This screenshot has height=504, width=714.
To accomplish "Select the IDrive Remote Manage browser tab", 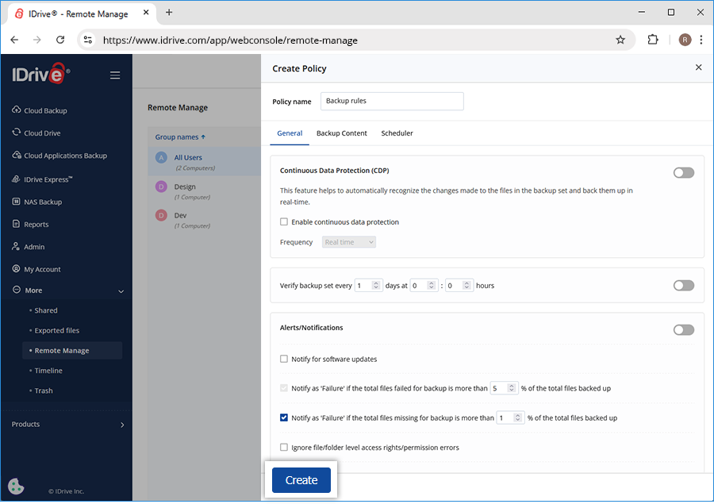I will 82,13.
